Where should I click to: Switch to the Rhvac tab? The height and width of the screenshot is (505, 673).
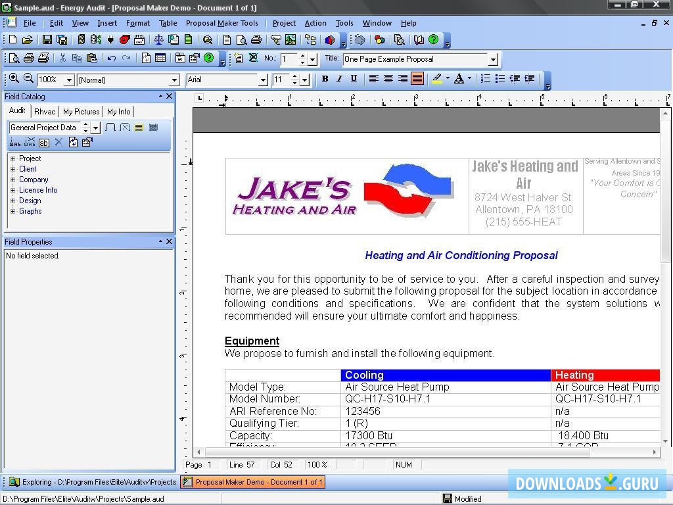45,112
